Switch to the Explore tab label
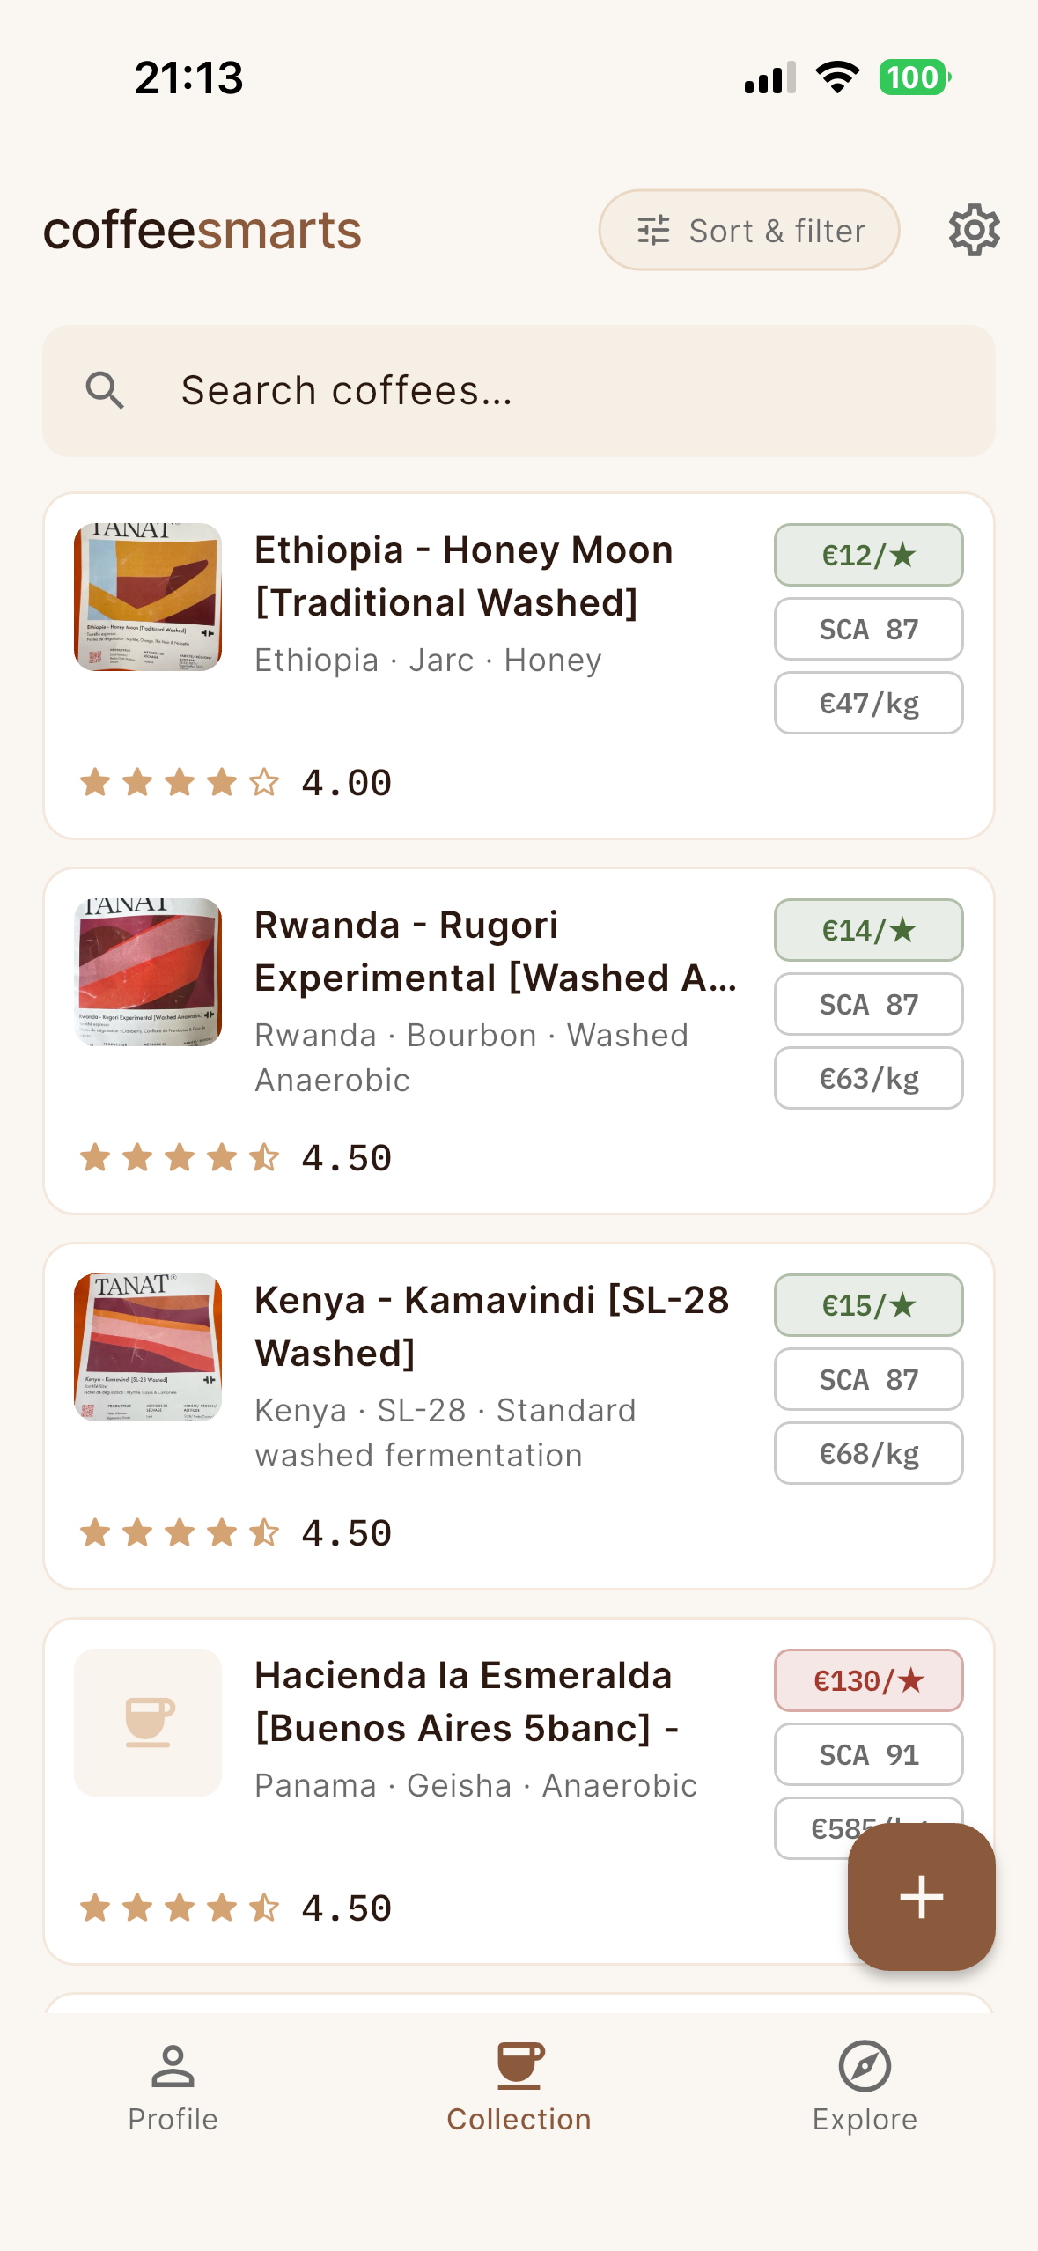Viewport: 1038px width, 2251px height. (x=865, y=2119)
